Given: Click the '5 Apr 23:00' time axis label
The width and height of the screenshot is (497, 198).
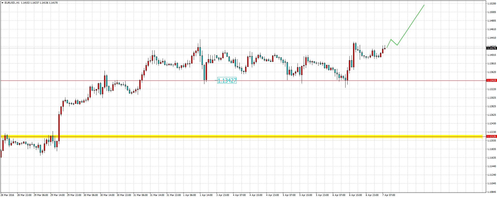Looking at the screenshot, I should click(x=322, y=195).
